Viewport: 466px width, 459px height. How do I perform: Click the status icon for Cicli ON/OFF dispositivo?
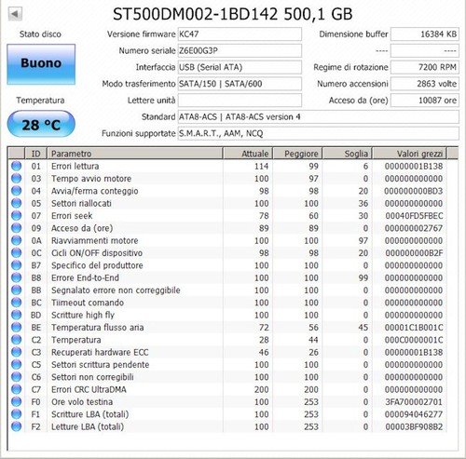point(16,253)
